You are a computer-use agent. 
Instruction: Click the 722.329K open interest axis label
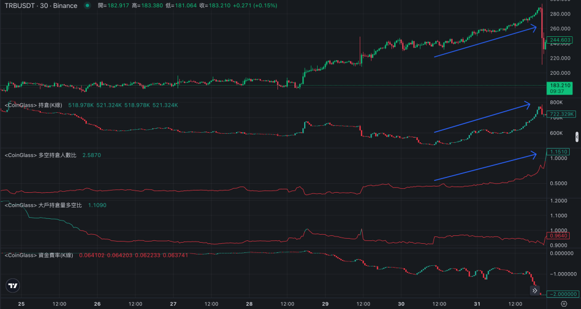tap(561, 115)
